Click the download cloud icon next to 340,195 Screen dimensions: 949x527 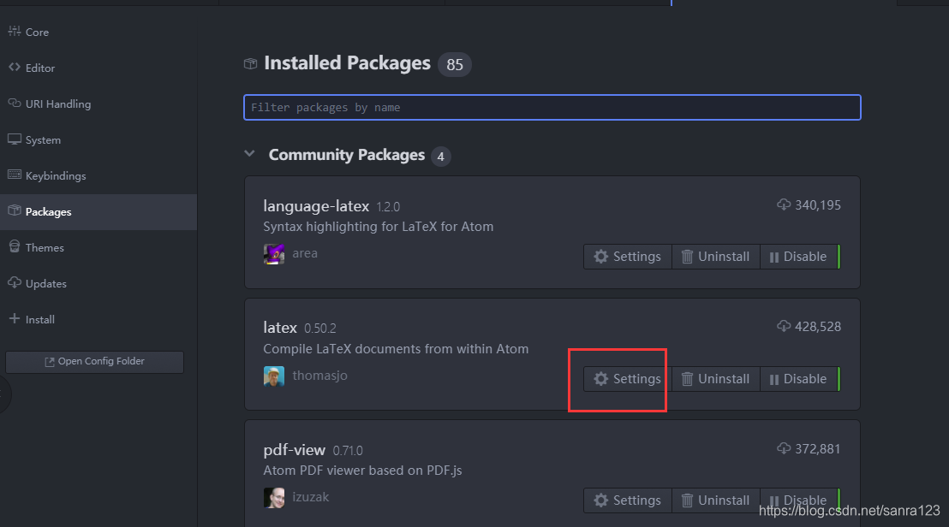click(x=784, y=204)
